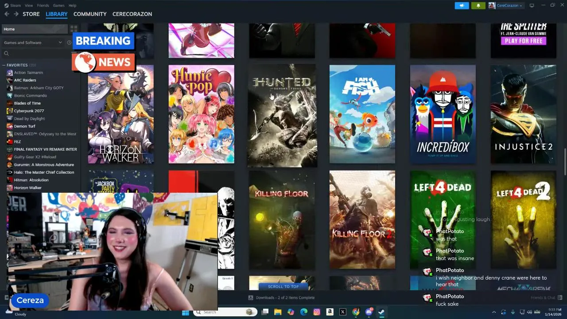Select Left 4 Dead 2 game cover

[523, 220]
